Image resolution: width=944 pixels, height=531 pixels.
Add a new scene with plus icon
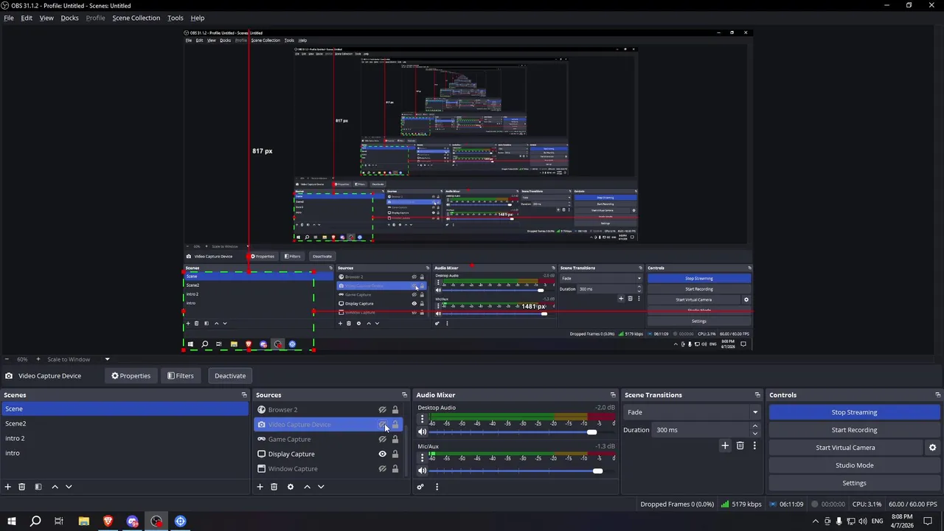8,487
